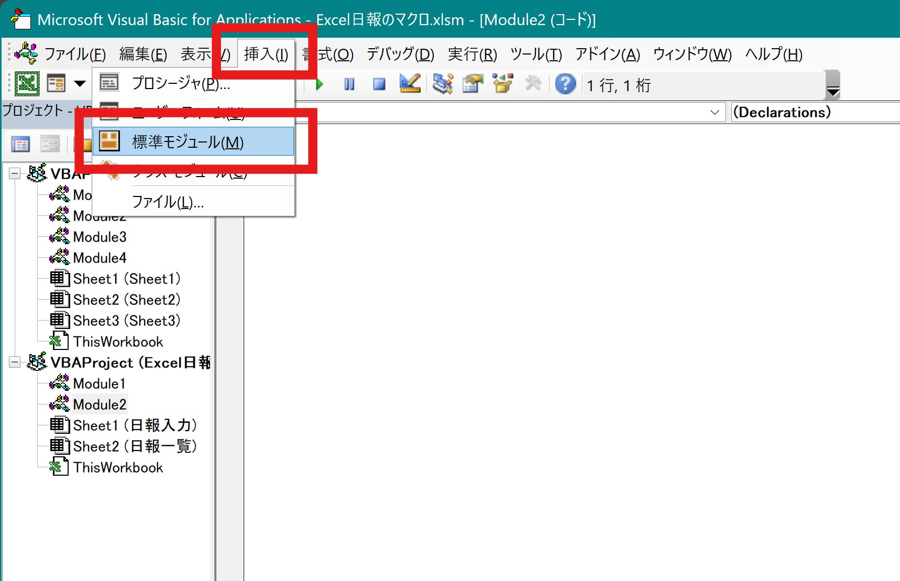
Task: Click the Run macro play icon
Action: click(x=319, y=84)
